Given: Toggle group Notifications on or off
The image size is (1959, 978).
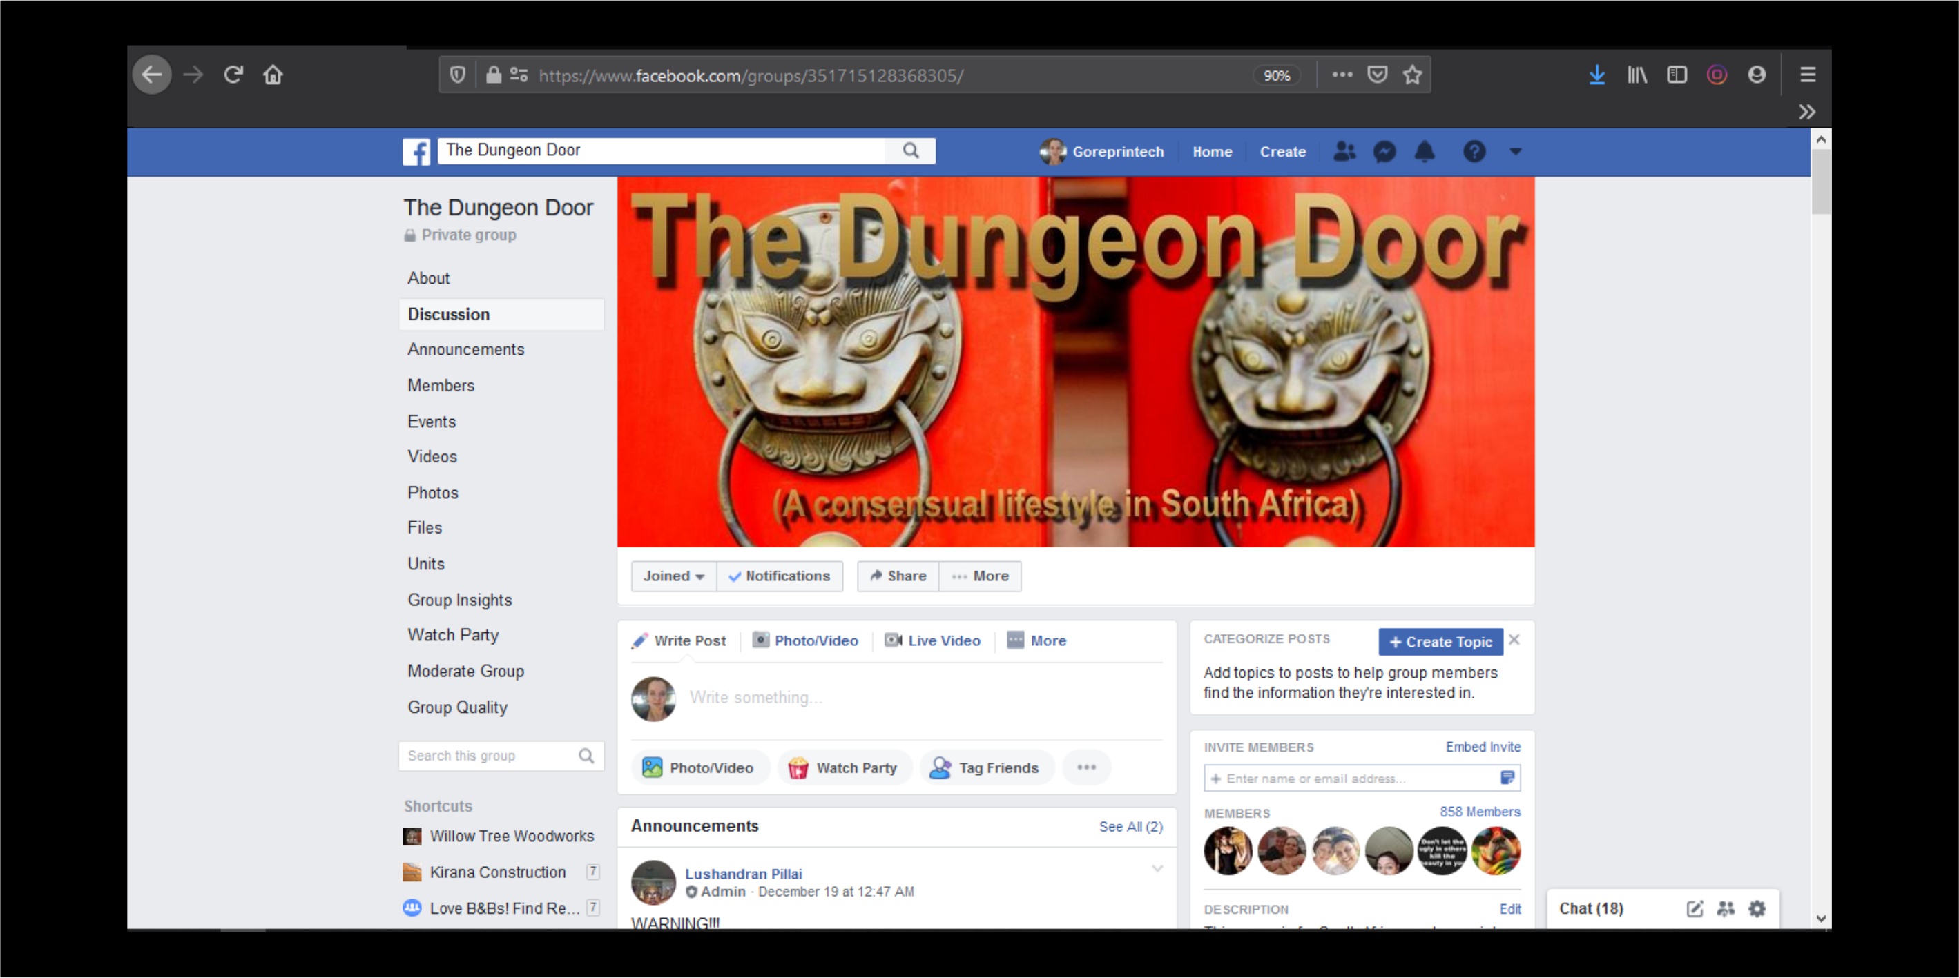Looking at the screenshot, I should tap(780, 576).
